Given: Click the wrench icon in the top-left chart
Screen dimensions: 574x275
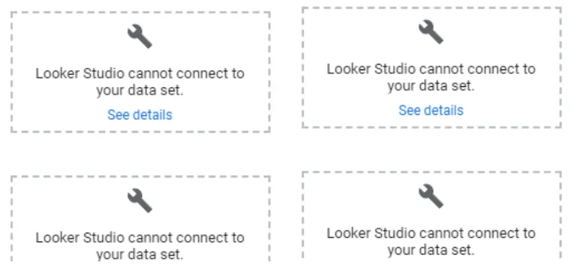Looking at the screenshot, I should (139, 37).
